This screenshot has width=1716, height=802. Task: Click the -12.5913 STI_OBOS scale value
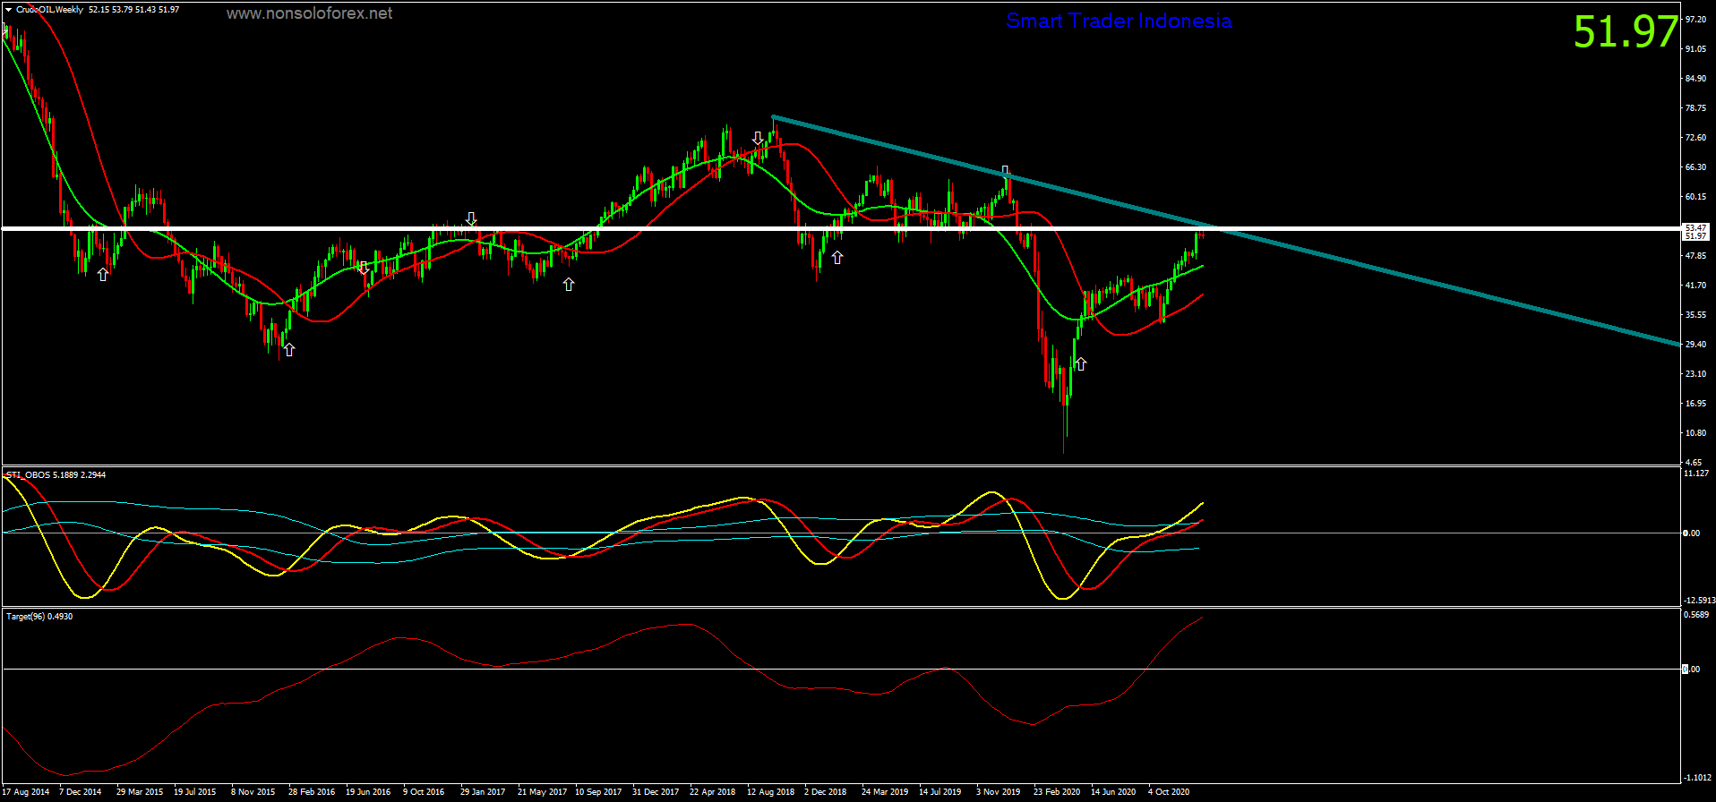pos(1699,601)
